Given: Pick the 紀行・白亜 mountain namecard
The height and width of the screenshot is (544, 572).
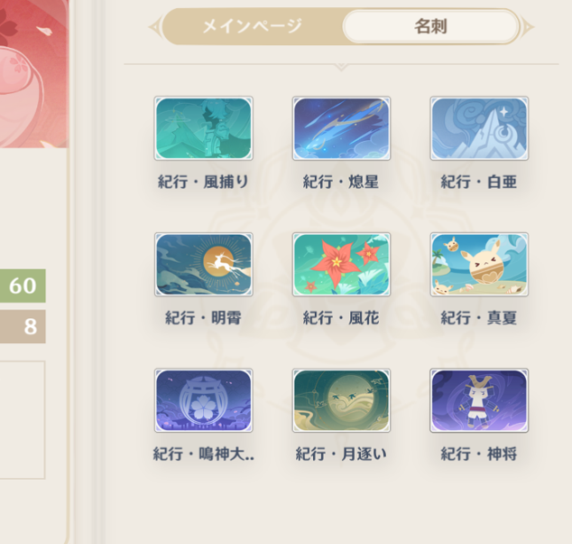Looking at the screenshot, I should coord(479,128).
